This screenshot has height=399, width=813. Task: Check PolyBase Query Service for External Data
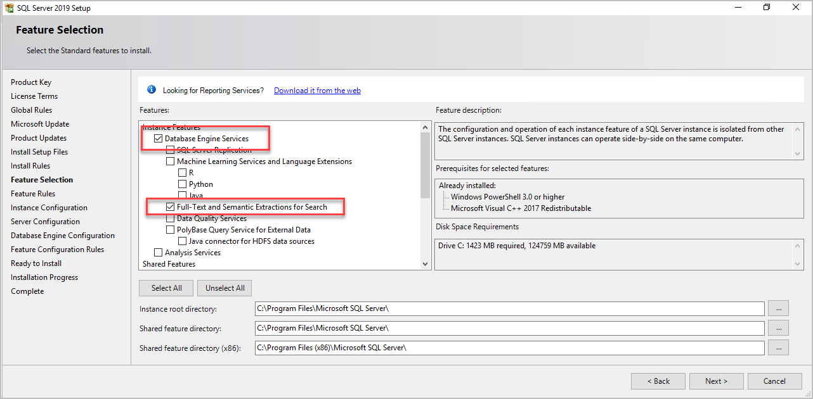(x=170, y=229)
